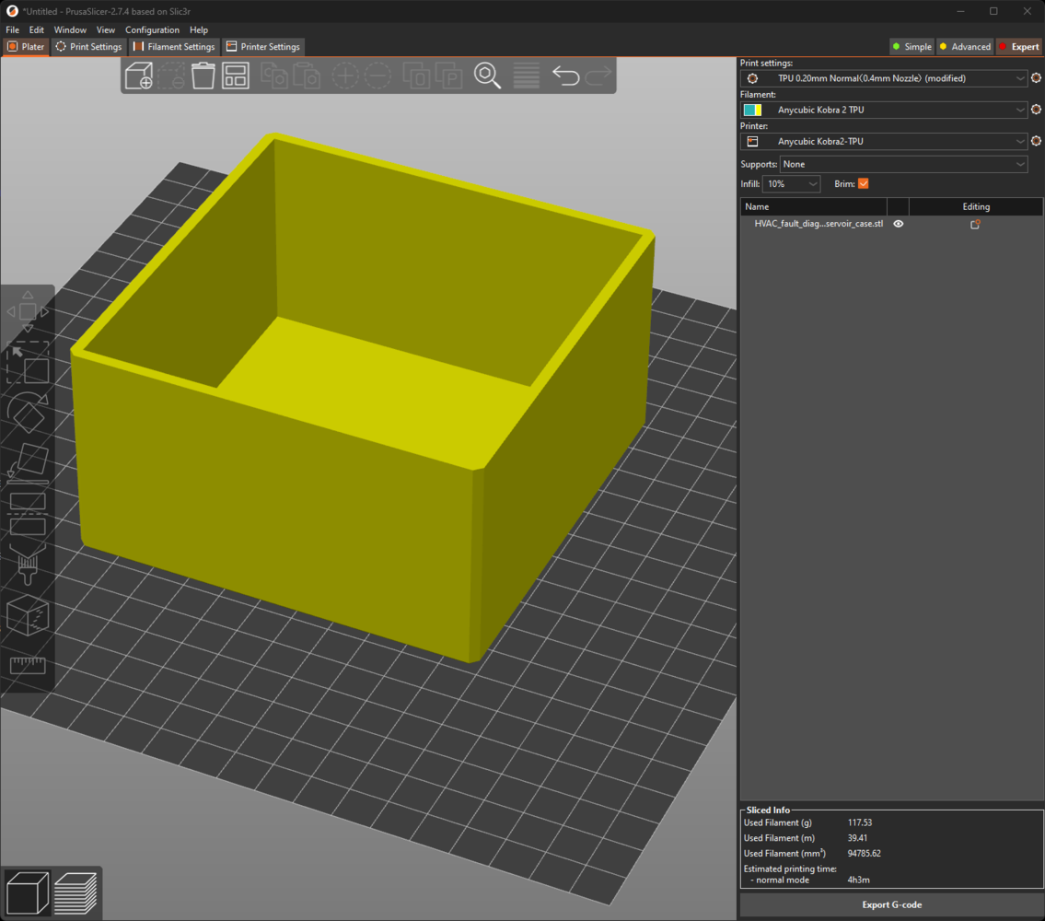The image size is (1045, 921).
Task: Click the Delete all trash icon
Action: pos(203,76)
